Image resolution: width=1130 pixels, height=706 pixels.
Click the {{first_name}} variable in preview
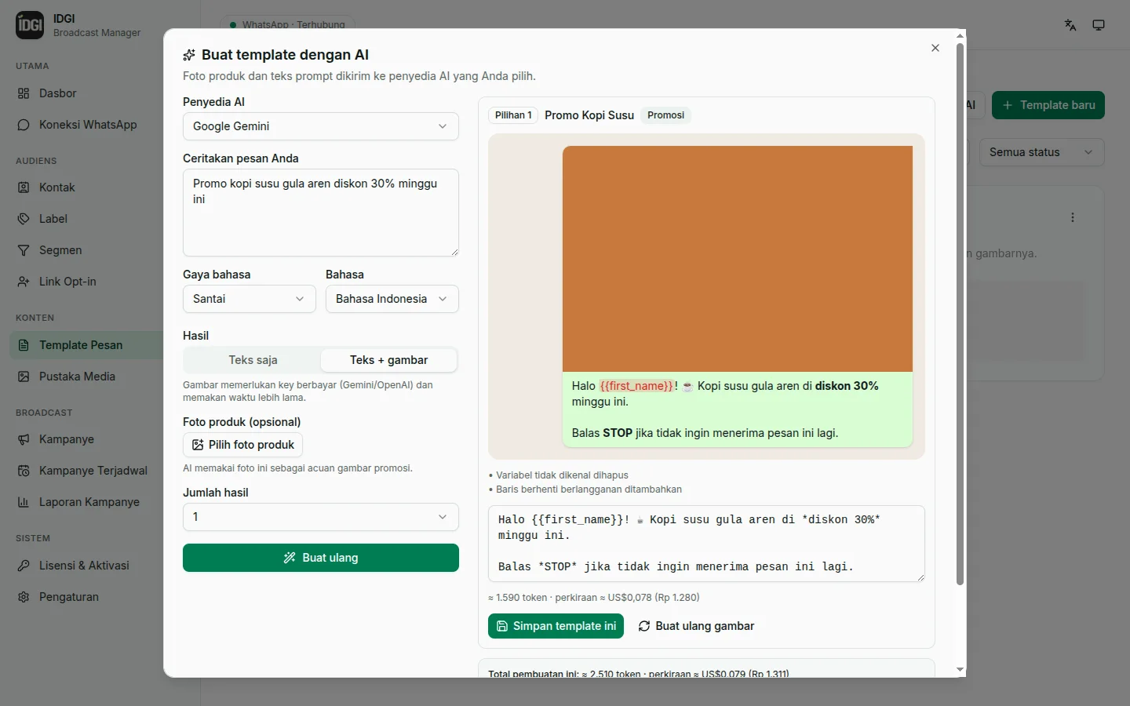tap(636, 386)
